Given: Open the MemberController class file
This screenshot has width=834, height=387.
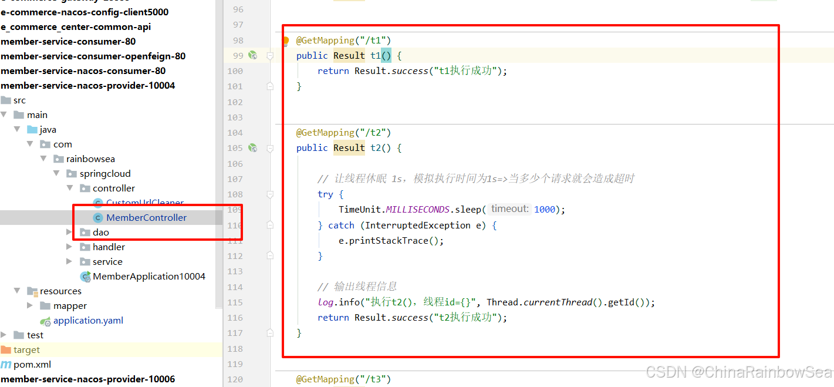Looking at the screenshot, I should tap(146, 217).
